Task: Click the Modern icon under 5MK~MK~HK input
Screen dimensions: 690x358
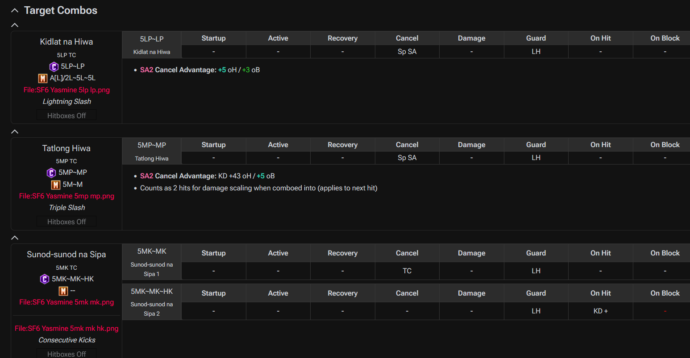Action: tap(63, 291)
